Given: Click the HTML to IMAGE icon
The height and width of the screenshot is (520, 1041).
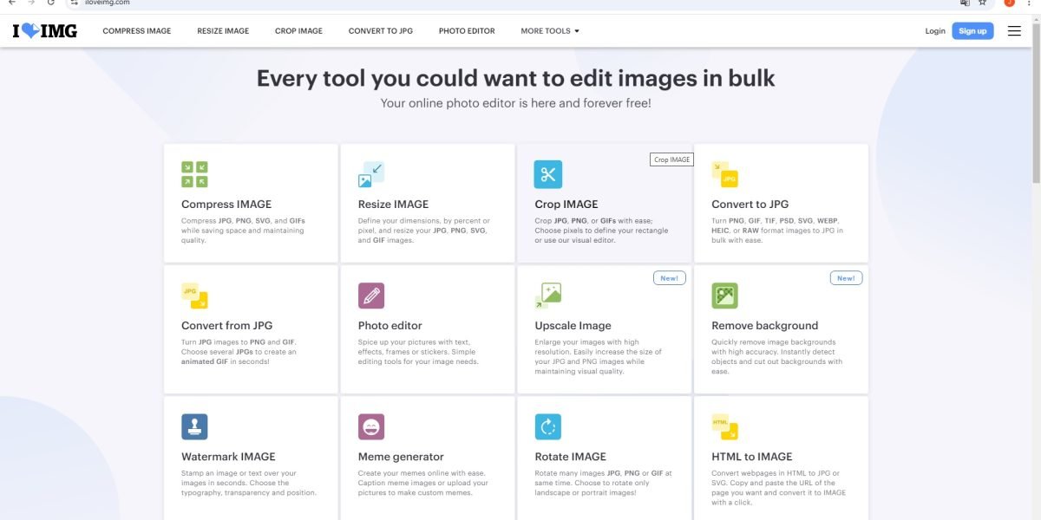Looking at the screenshot, I should (x=724, y=426).
